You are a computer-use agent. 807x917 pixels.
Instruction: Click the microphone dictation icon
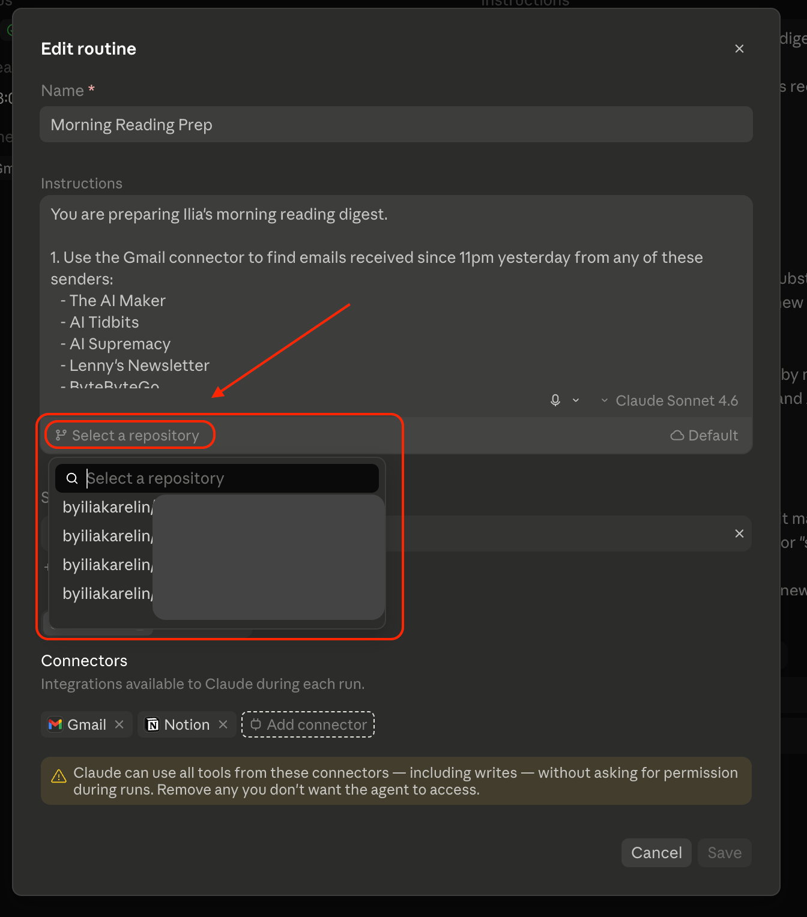point(555,400)
